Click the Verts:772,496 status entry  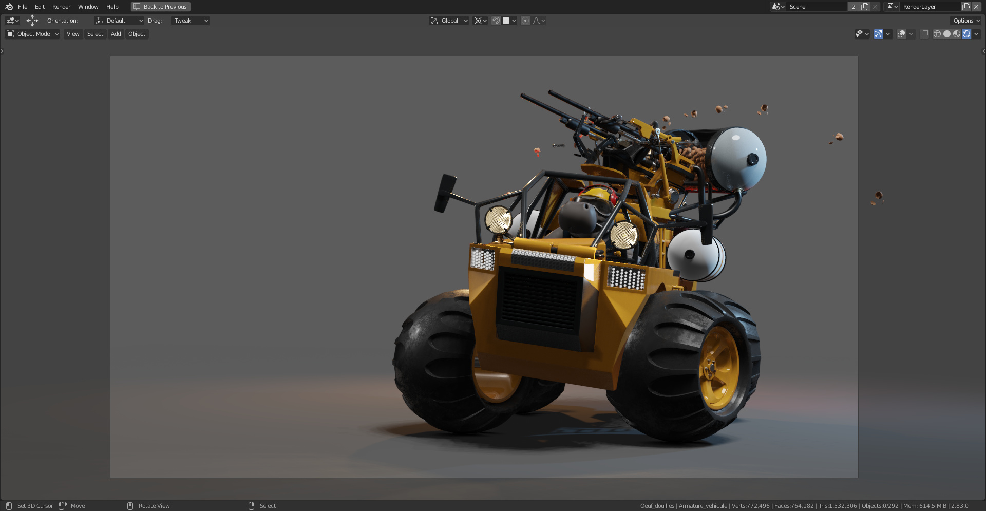751,506
